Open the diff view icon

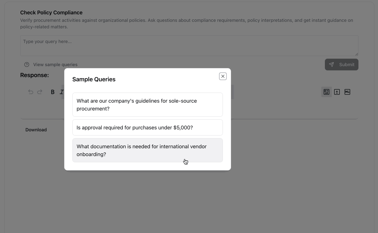tap(337, 92)
